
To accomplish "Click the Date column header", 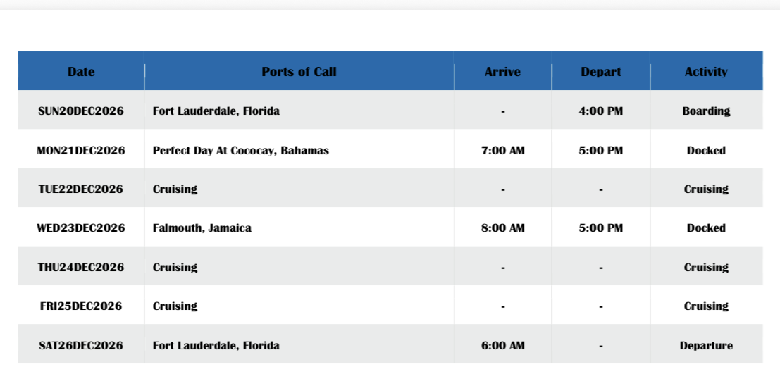I will pos(81,72).
